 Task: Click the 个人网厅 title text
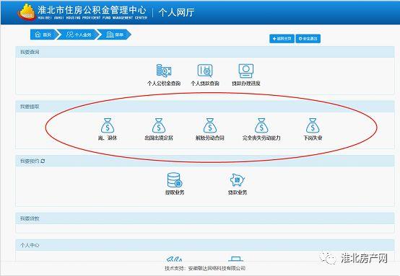(176, 12)
